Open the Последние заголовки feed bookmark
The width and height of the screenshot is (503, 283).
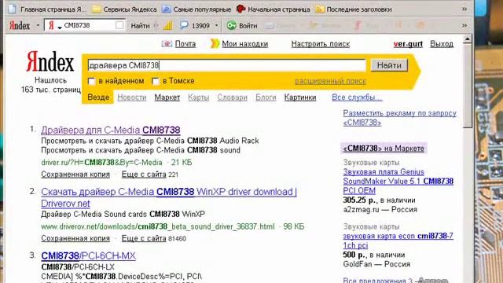click(x=353, y=9)
